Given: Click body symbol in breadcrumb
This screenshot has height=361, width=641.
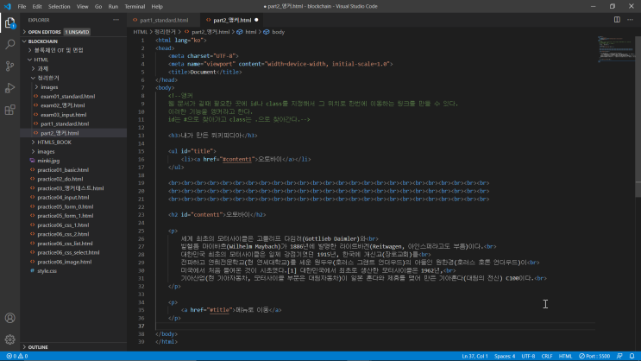Looking at the screenshot, I should (273, 32).
